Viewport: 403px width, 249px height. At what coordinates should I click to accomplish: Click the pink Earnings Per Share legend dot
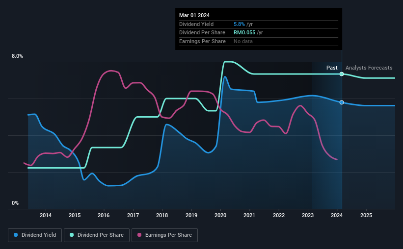(139, 235)
